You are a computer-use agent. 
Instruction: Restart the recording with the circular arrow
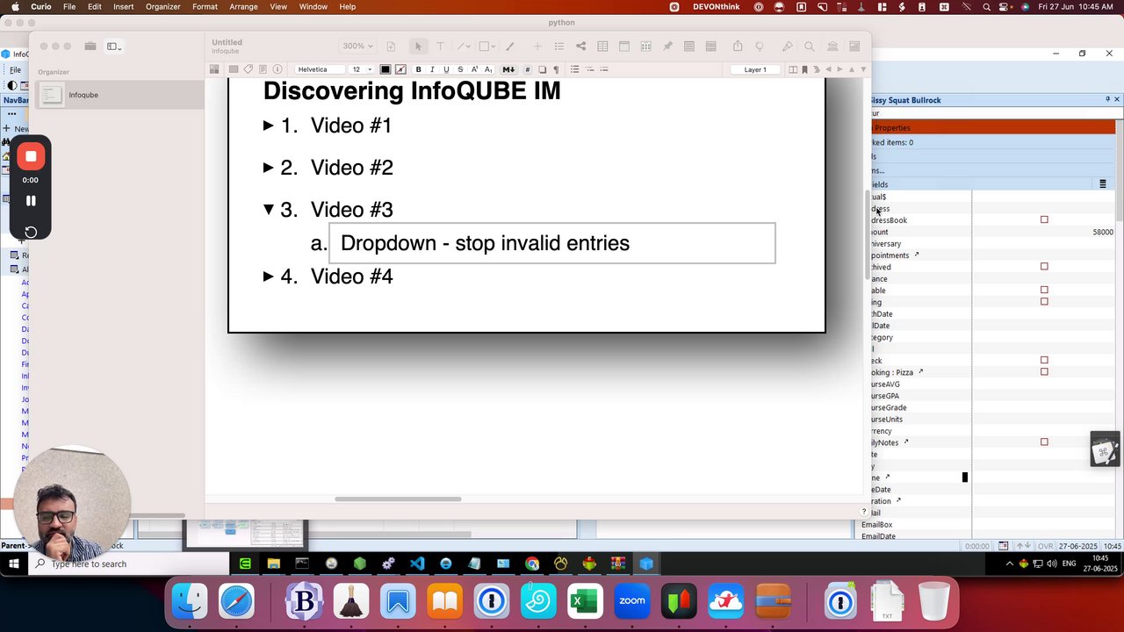(x=31, y=232)
